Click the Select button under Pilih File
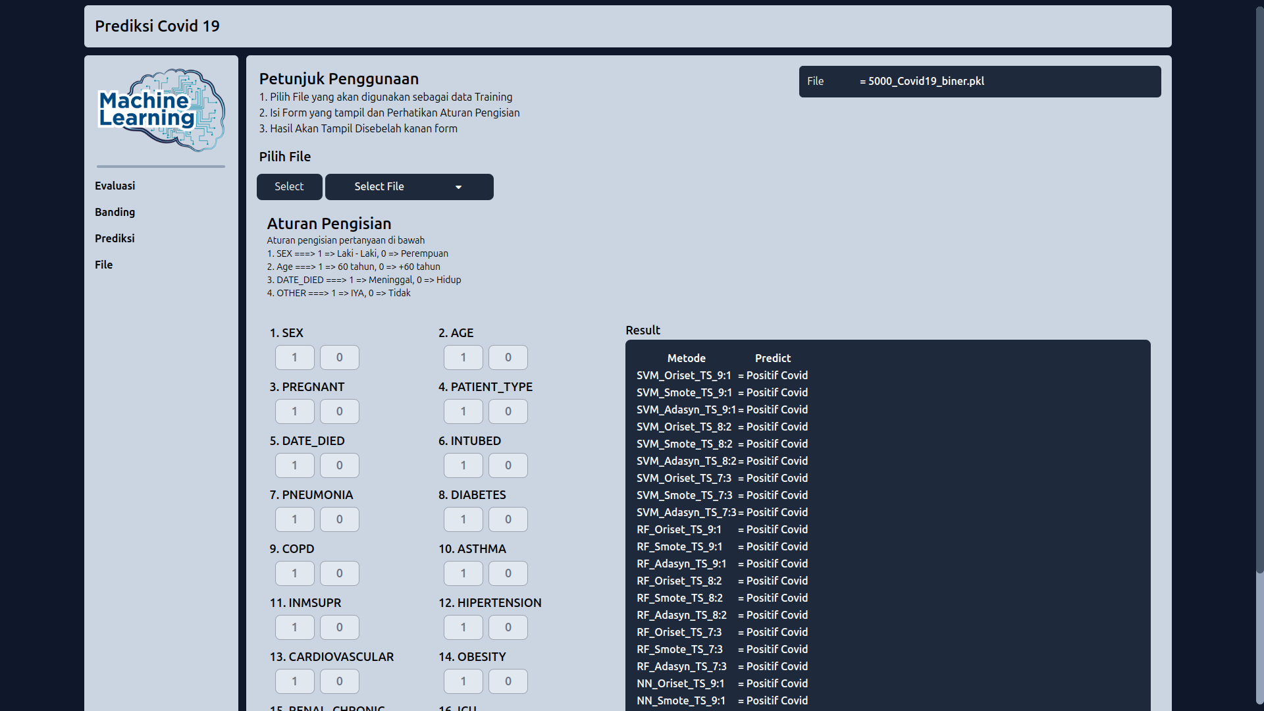 289,186
